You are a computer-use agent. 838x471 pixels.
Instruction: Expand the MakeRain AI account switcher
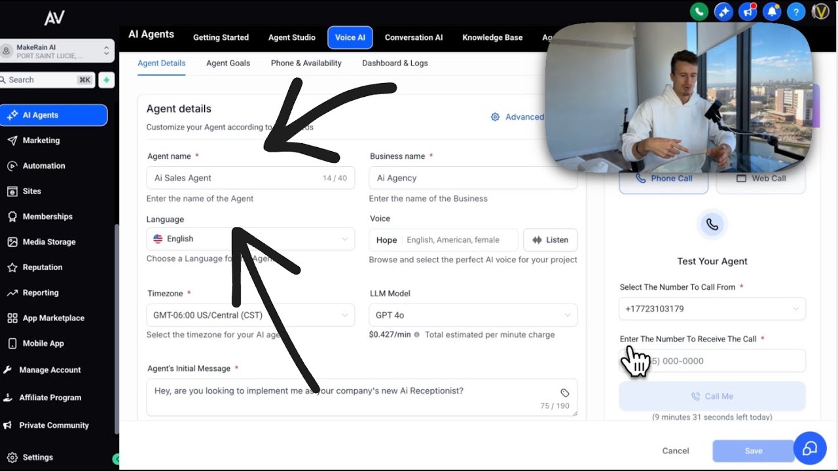point(57,51)
